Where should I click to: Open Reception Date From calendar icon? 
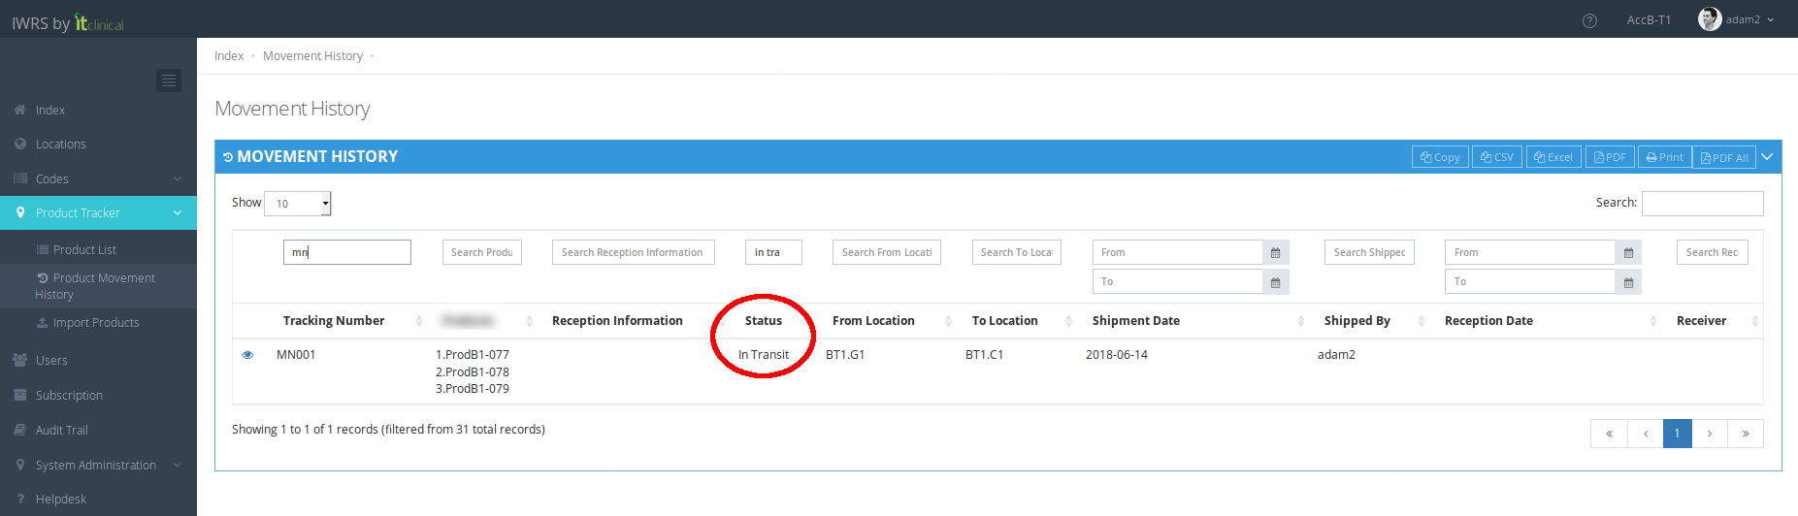click(x=1628, y=252)
